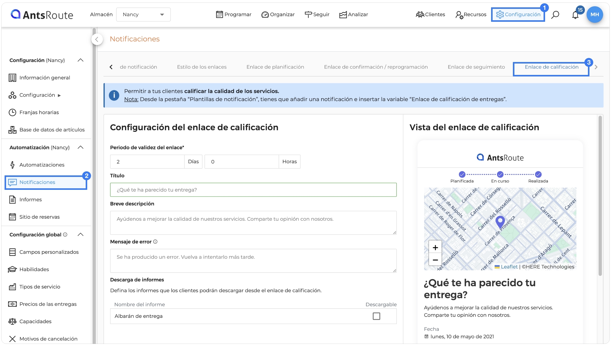Open the search magnifier icon
The image size is (611, 347).
tap(555, 15)
